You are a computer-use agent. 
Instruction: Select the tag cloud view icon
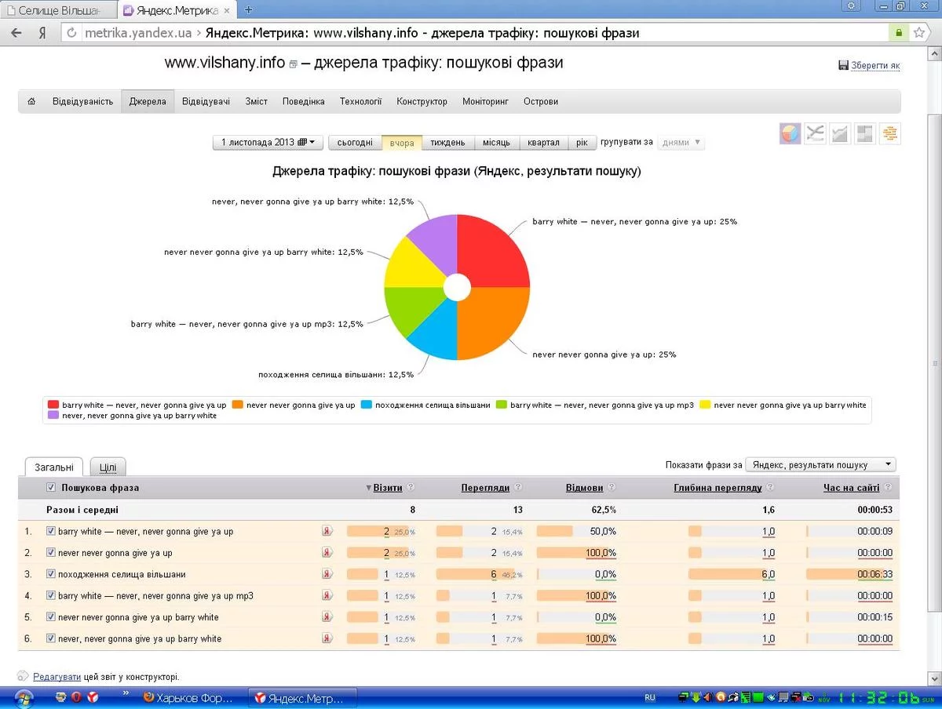[x=889, y=133]
